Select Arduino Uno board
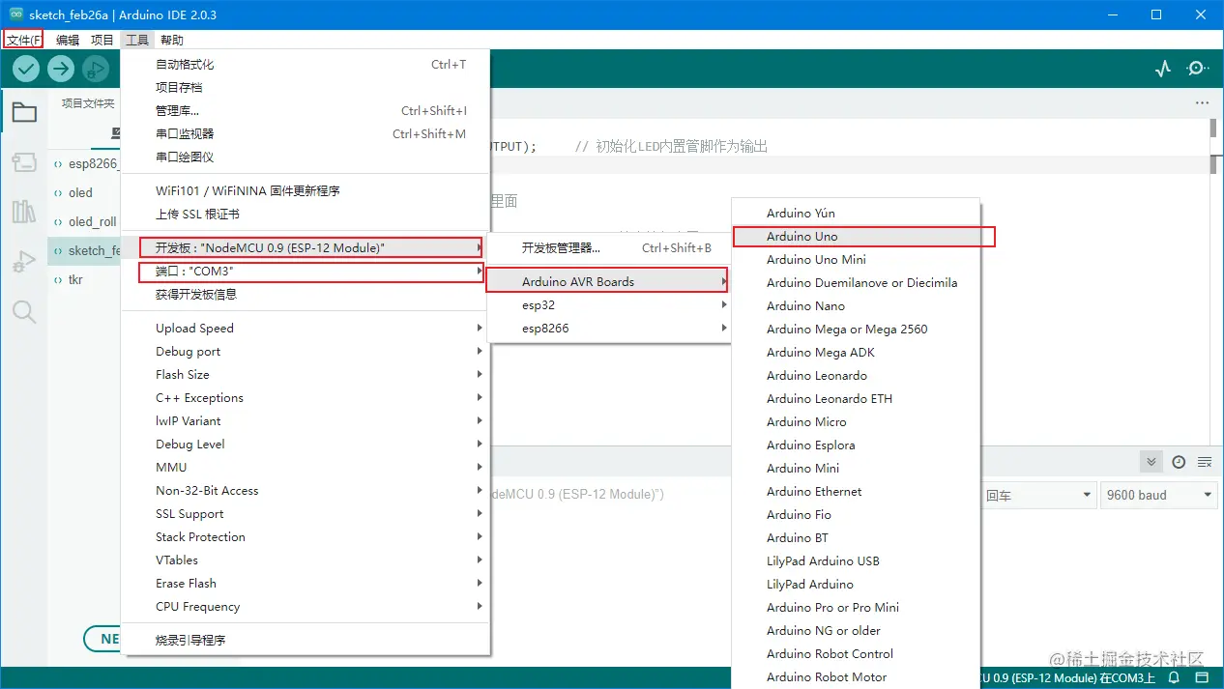This screenshot has width=1224, height=689. [x=856, y=237]
